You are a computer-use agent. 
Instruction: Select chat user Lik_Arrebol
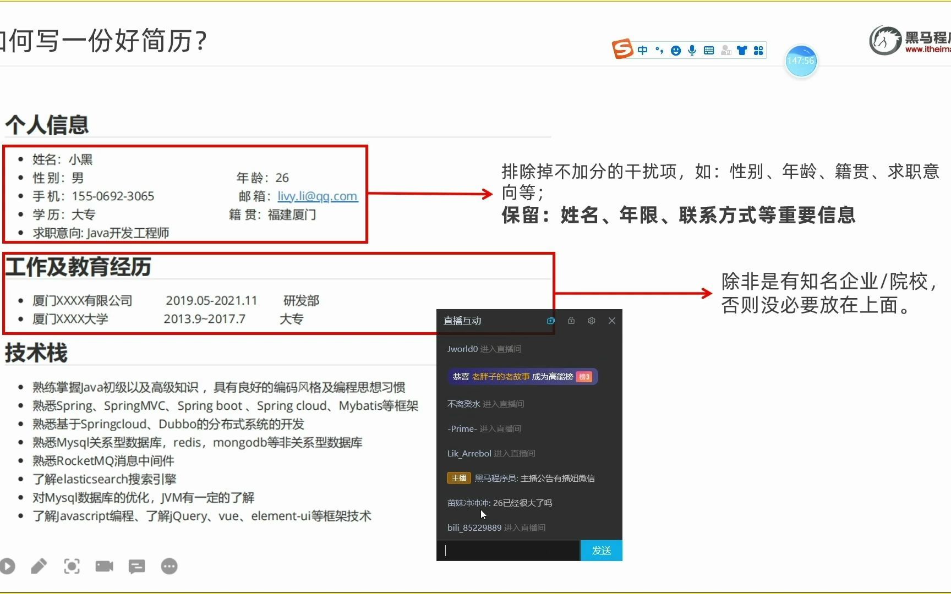(x=469, y=453)
